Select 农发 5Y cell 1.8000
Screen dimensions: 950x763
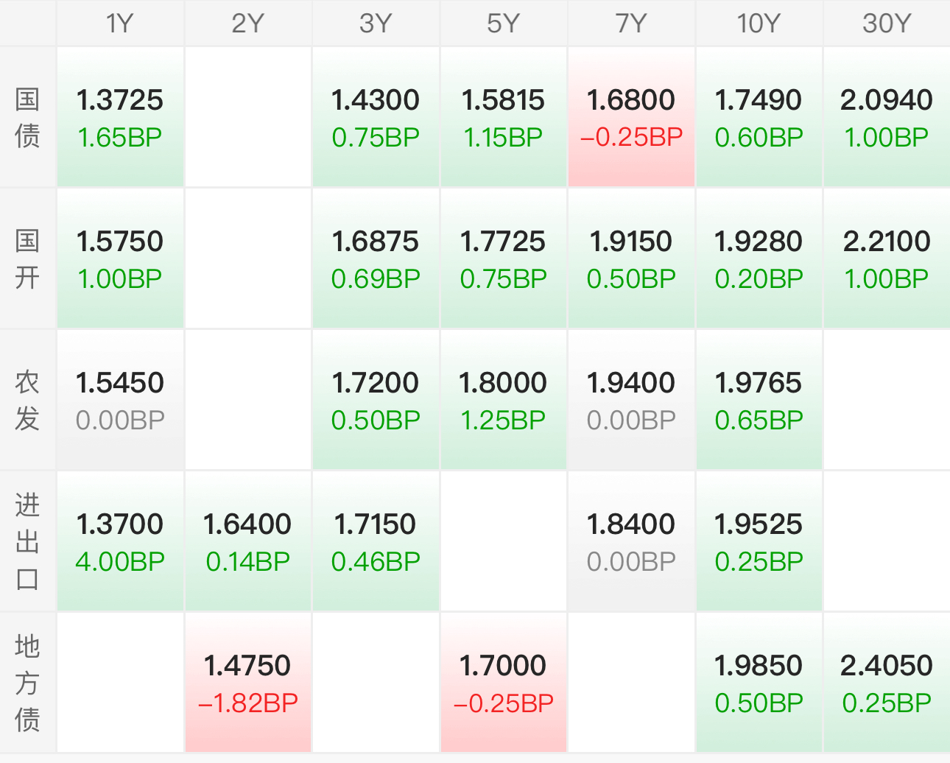(x=503, y=401)
